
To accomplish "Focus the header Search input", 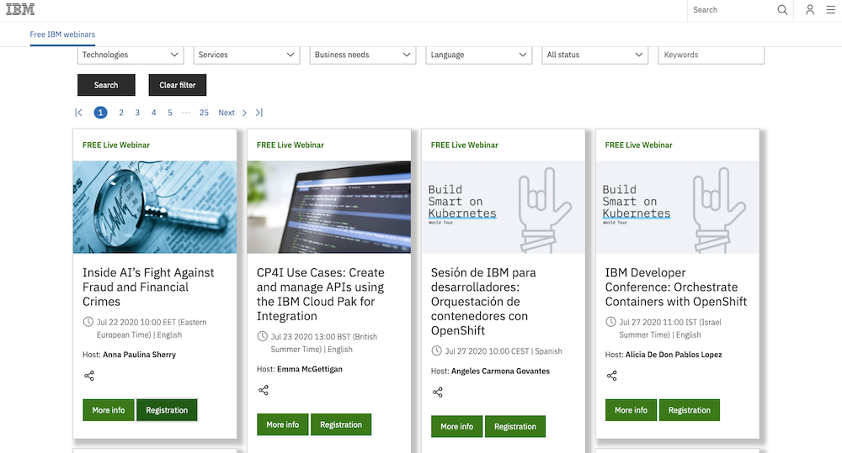I will point(732,9).
